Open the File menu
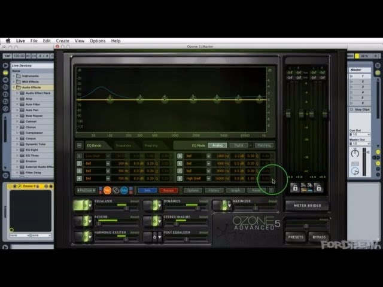Screen dimensions: 383x287 coord(34,41)
